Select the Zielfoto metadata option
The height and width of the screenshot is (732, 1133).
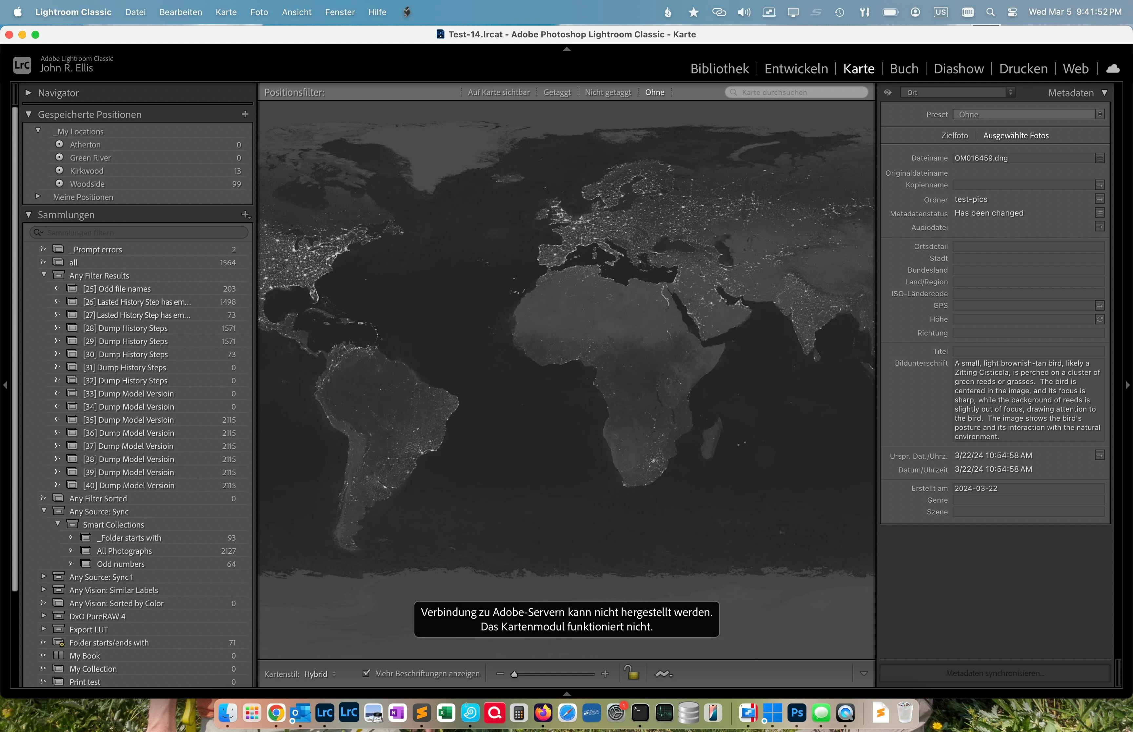tap(954, 135)
